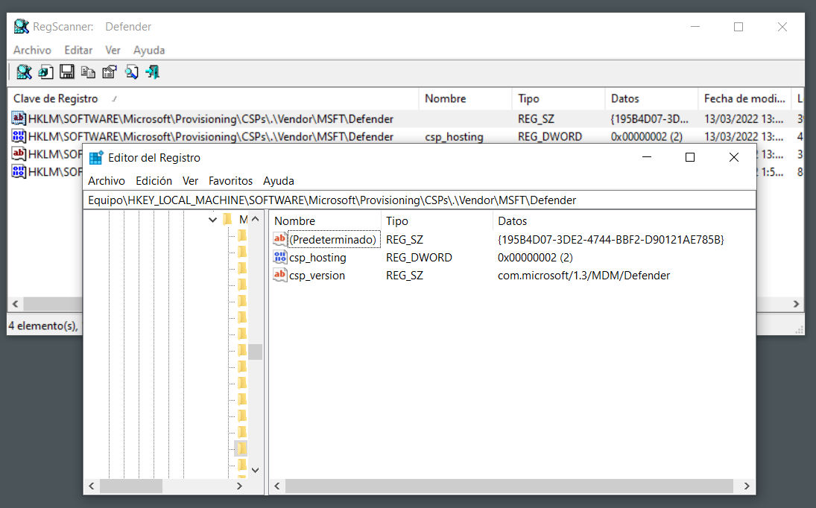816x508 pixels.
Task: Click the Find magnifier toolbar icon
Action: (131, 72)
